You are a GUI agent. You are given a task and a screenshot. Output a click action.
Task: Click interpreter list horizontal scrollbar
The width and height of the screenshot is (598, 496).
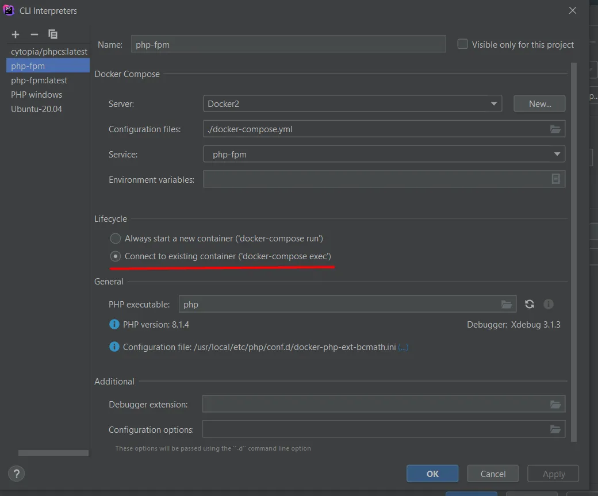coord(53,453)
